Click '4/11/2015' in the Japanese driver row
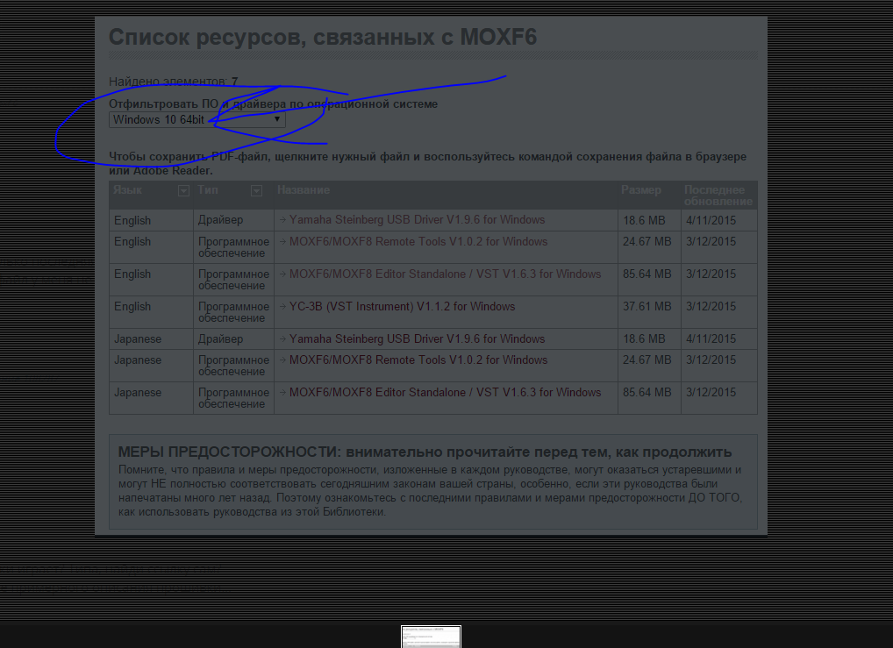The image size is (893, 648). click(711, 338)
